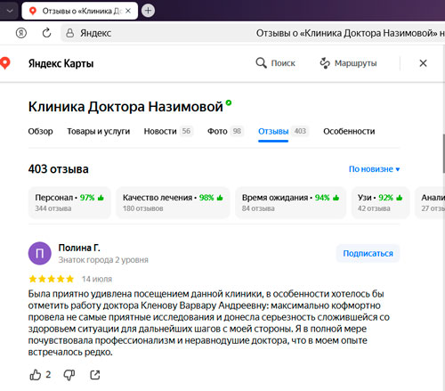This screenshot has height=391, width=445.
Task: Switch to the Обзор tab
Action: (x=40, y=131)
